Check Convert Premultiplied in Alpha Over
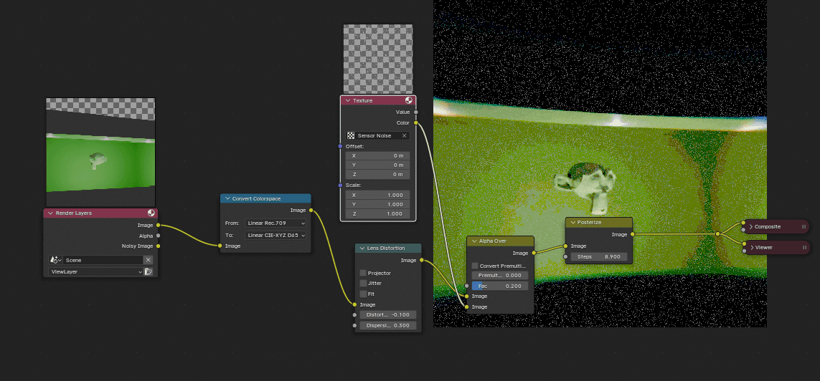This screenshot has height=381, width=820. pos(475,266)
